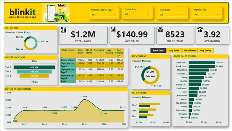Select the Breads bar
The height and width of the screenshot is (131, 232).
[x=191, y=99]
